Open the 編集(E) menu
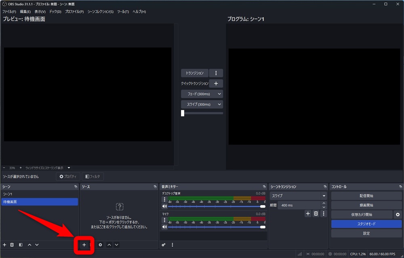This screenshot has width=404, height=258. [25, 12]
